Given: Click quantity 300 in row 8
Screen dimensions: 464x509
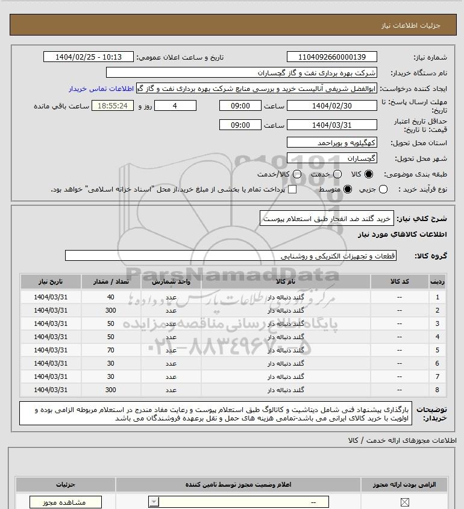Looking at the screenshot, I should pyautogui.click(x=111, y=390).
